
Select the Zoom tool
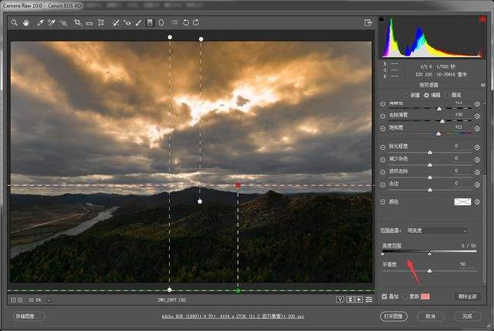click(14, 22)
